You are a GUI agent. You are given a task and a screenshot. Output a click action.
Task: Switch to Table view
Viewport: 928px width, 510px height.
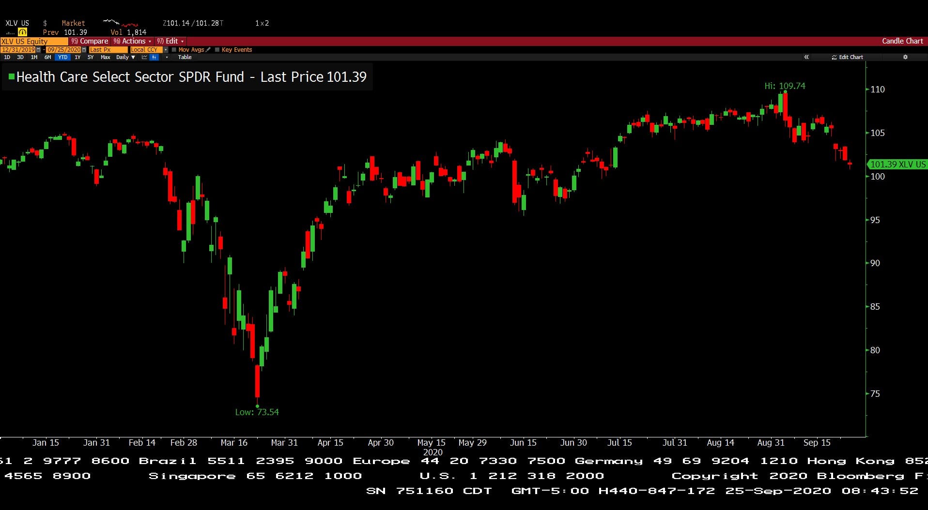185,57
